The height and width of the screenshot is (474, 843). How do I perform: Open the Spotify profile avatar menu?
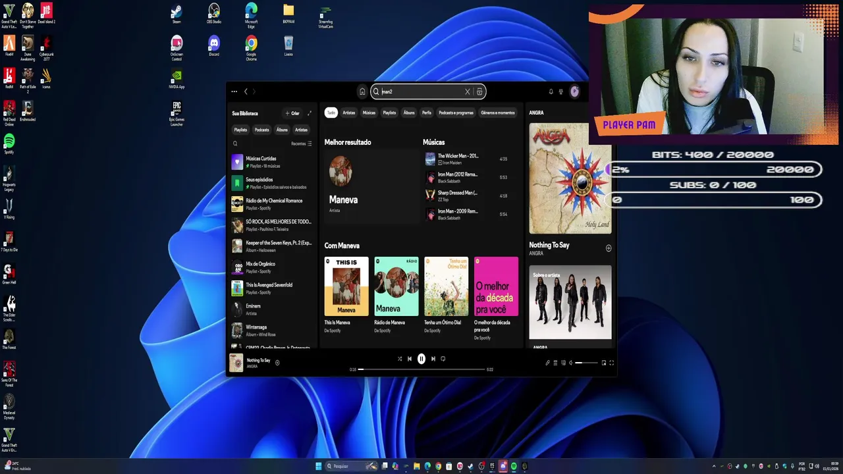click(x=574, y=92)
